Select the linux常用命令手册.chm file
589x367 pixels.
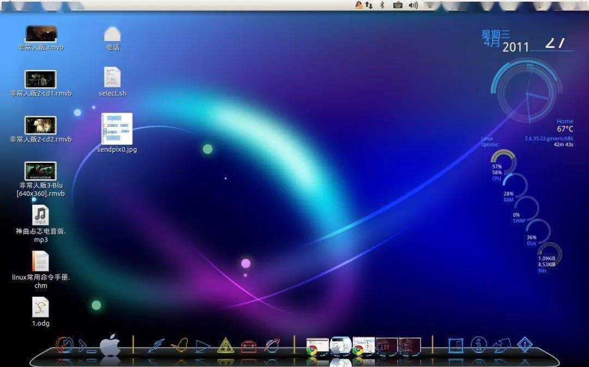[40, 270]
